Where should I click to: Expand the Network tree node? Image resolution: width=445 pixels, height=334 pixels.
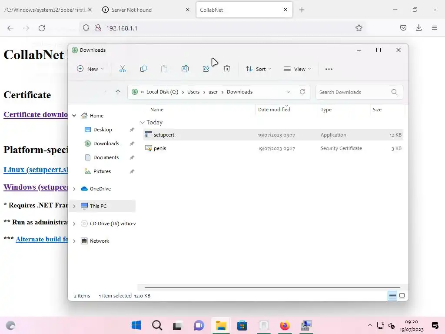click(x=74, y=241)
